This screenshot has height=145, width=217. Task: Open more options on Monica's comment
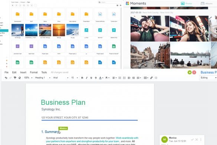pyautogui.click(x=201, y=139)
